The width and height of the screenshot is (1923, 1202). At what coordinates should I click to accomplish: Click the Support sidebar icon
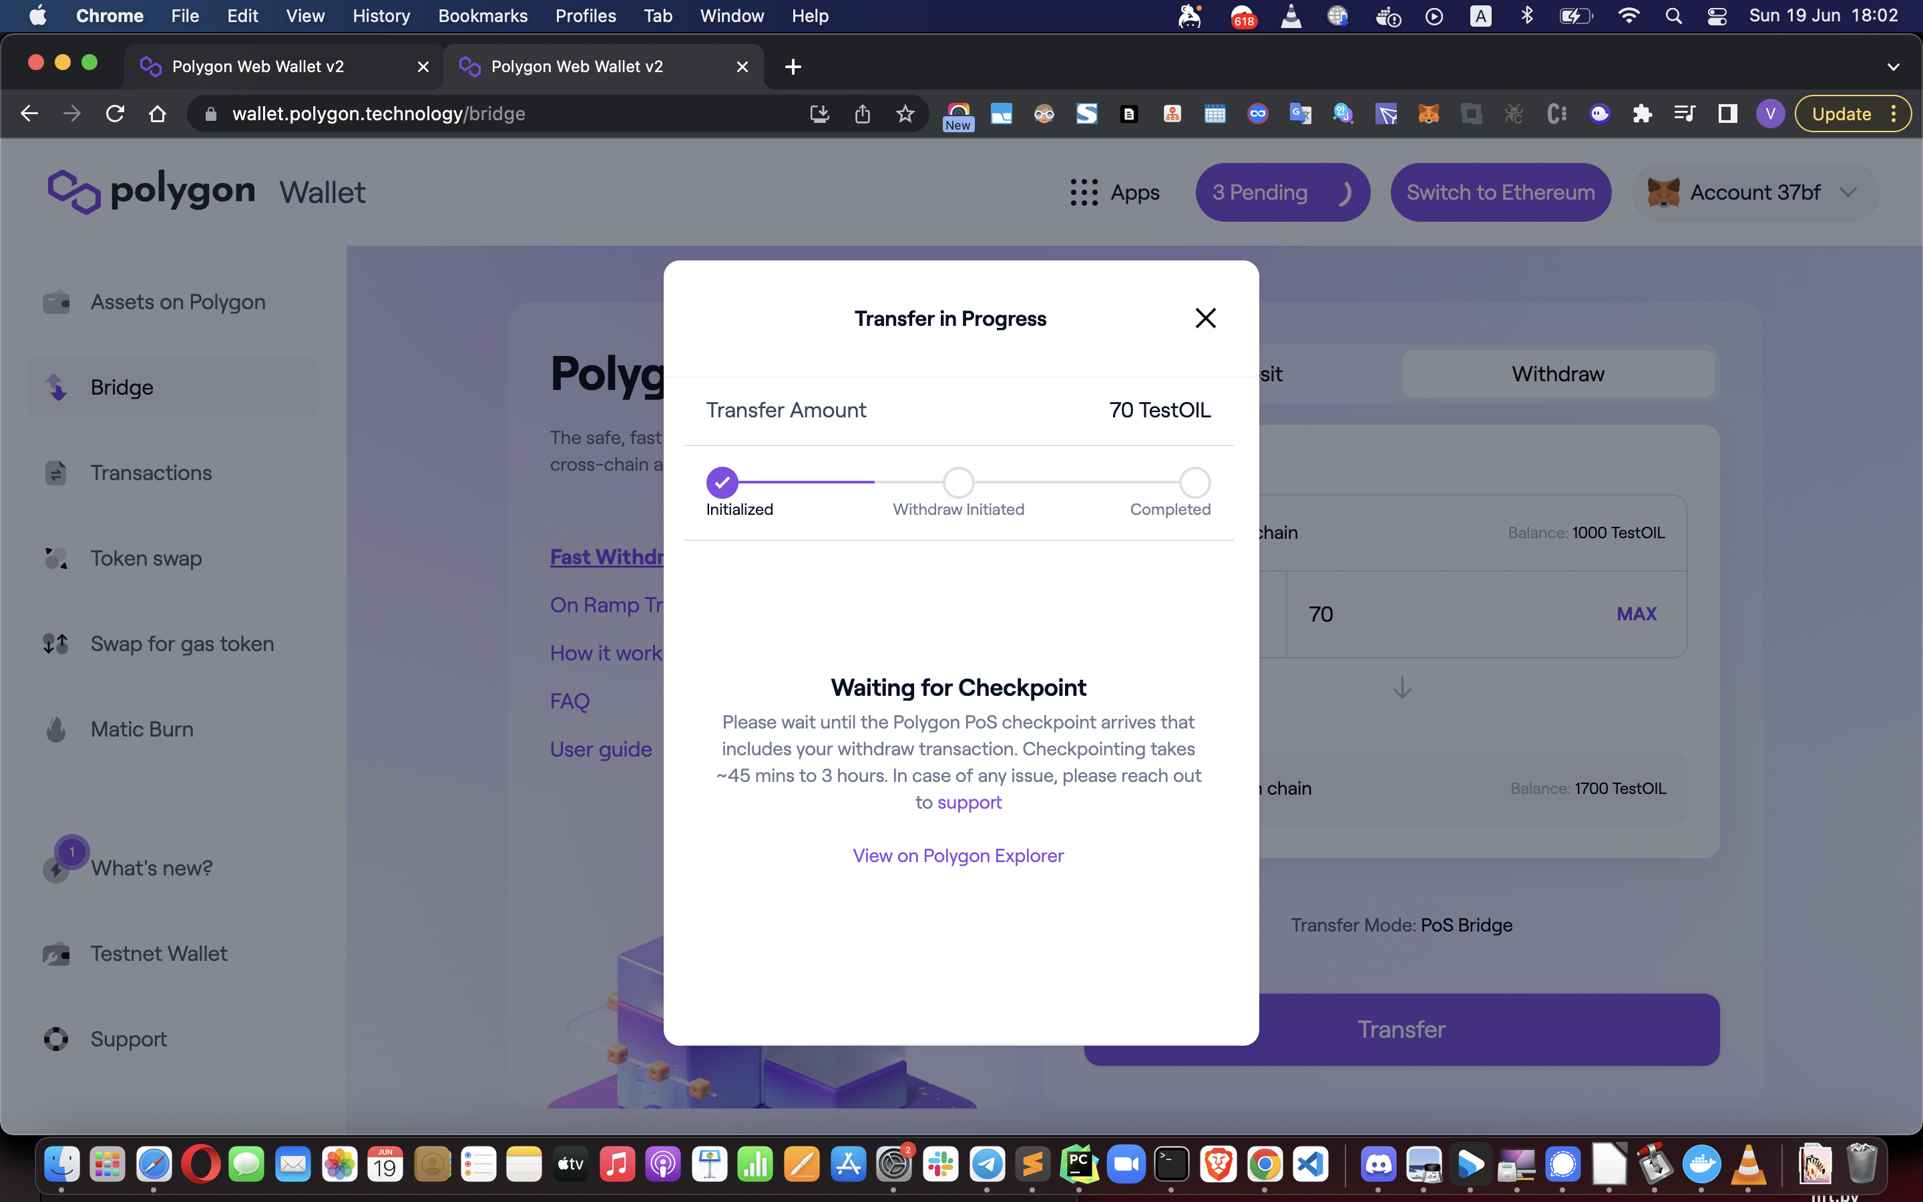[x=56, y=1039]
